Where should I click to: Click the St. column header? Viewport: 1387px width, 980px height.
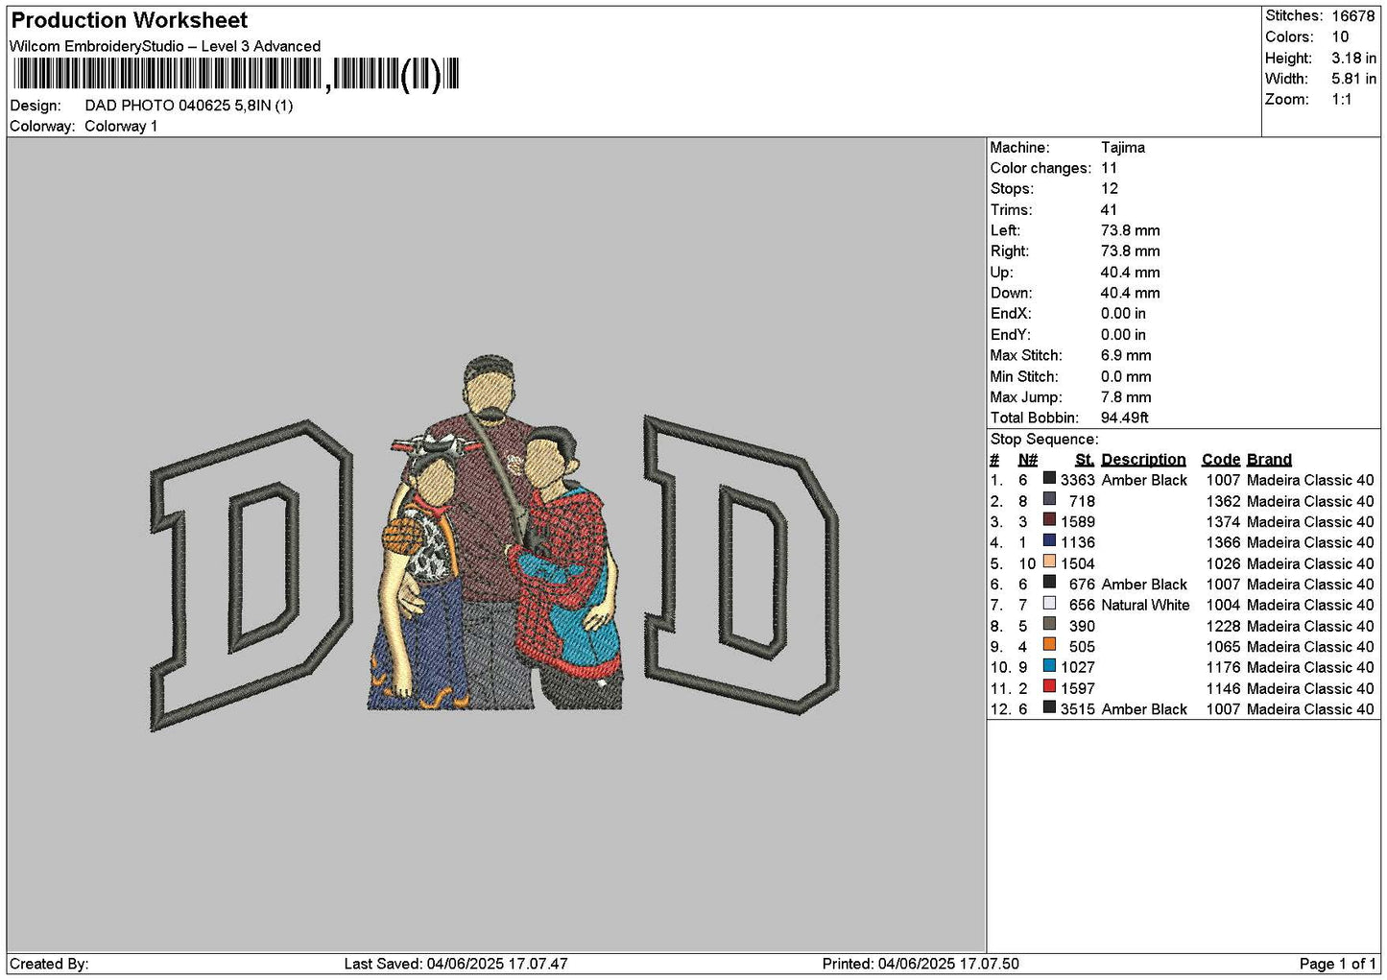pos(1085,460)
